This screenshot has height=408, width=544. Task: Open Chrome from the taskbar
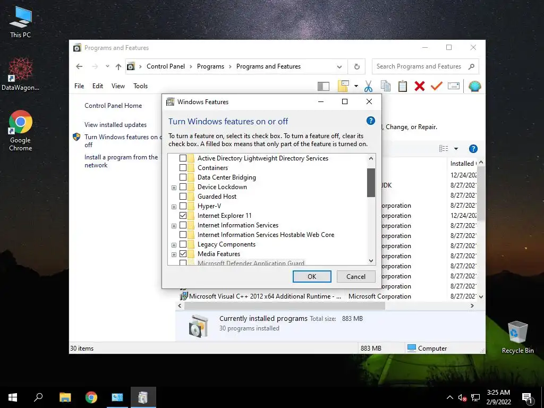tap(91, 397)
